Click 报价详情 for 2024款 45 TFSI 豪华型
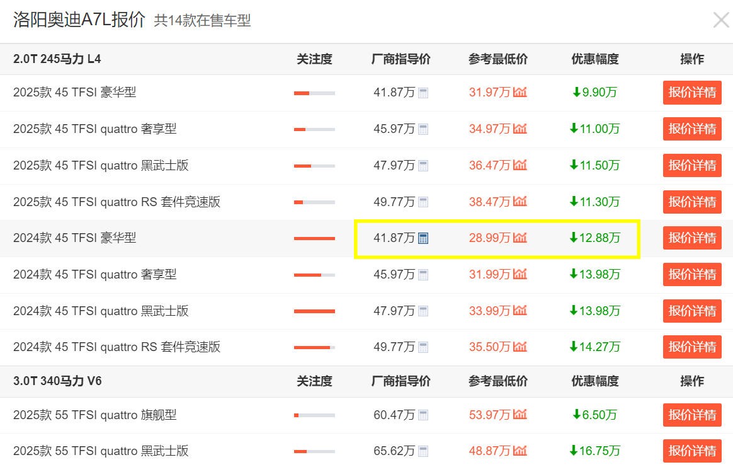This screenshot has width=733, height=467. pos(692,238)
